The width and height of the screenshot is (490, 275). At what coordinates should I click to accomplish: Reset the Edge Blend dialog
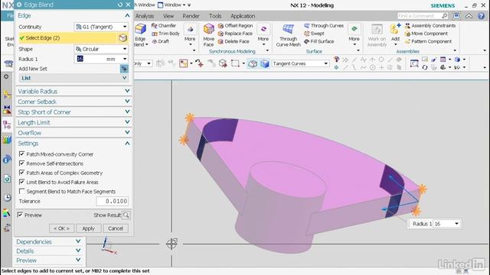click(x=120, y=5)
